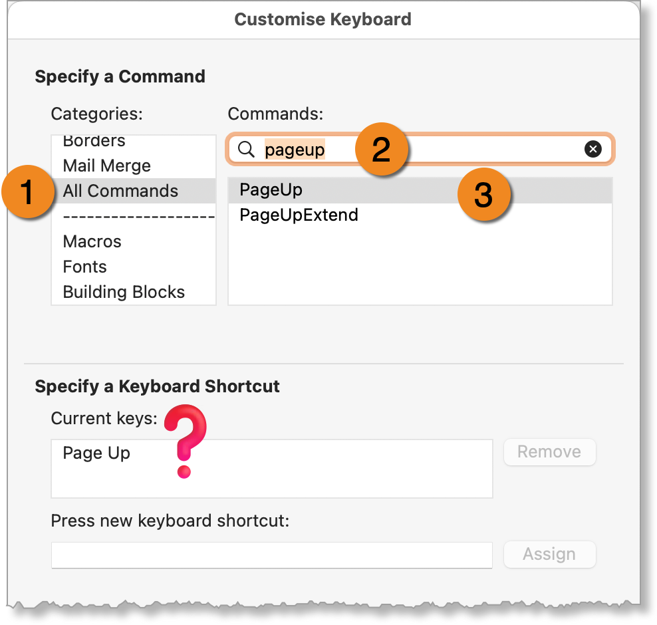Select the PageUpExtend command
This screenshot has height=625, width=657.
coord(420,215)
